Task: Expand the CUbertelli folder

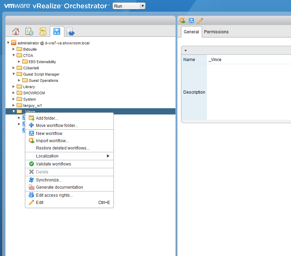Action: click(13, 68)
